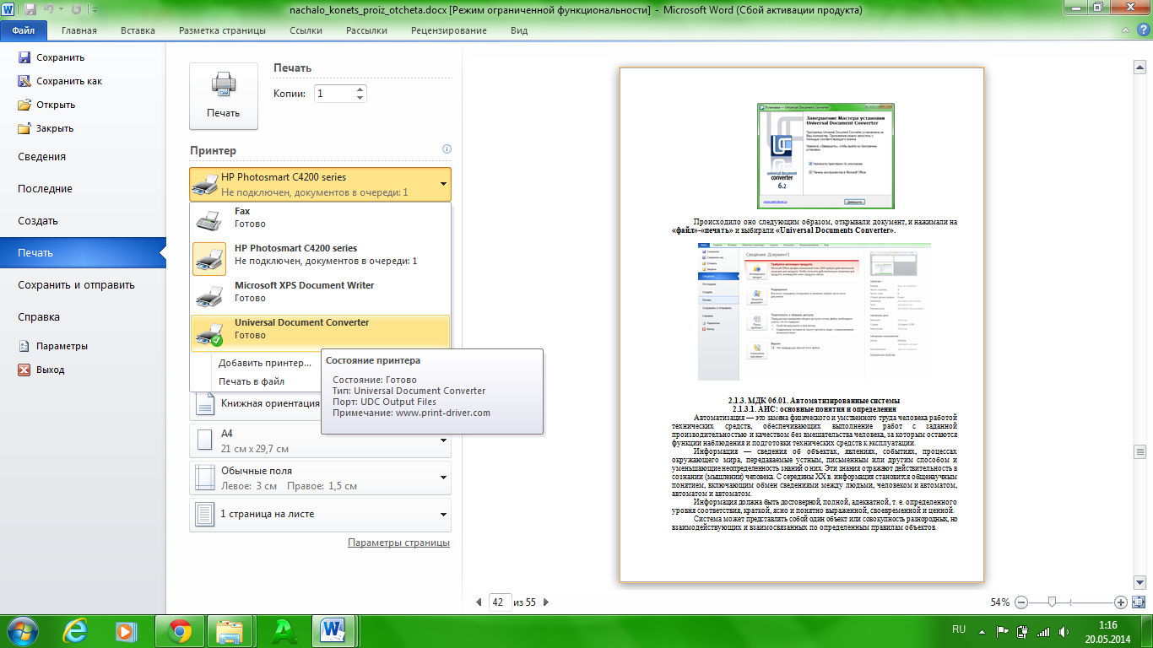Click the zoom slider handle
Viewport: 1153px width, 648px height.
(x=1052, y=602)
